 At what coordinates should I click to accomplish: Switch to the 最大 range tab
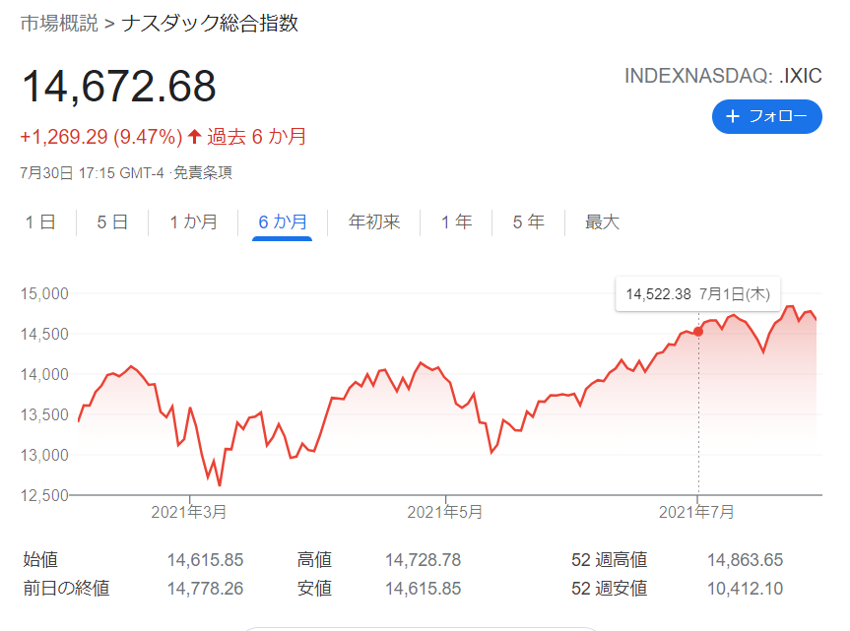(602, 222)
